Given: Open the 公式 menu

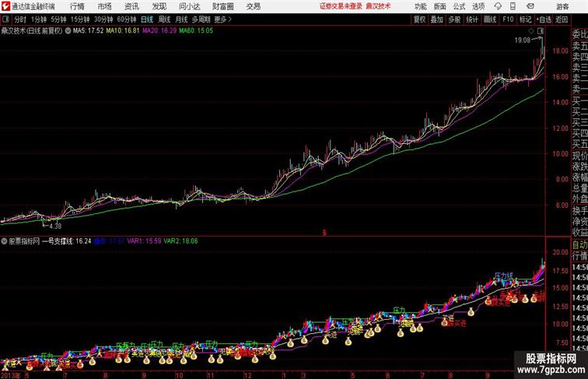Looking at the screenshot, I should (x=459, y=6).
